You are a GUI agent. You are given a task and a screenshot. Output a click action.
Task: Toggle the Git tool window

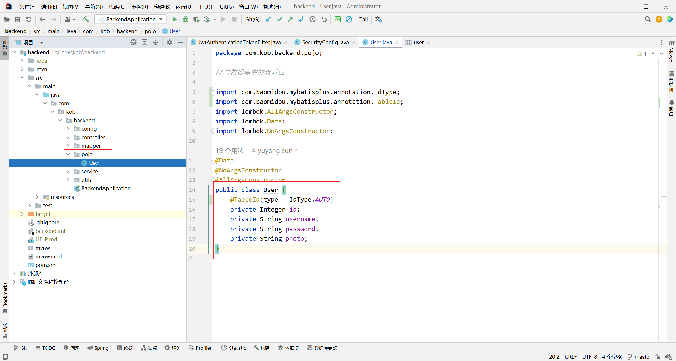tap(20, 348)
